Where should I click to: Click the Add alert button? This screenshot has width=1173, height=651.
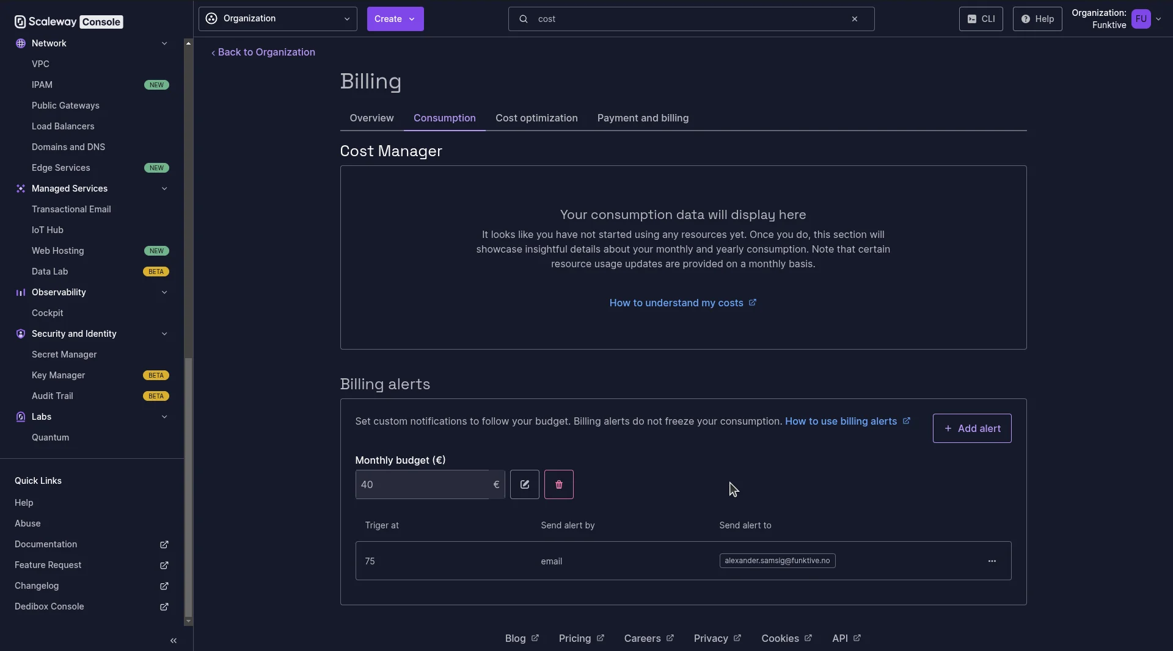point(971,428)
